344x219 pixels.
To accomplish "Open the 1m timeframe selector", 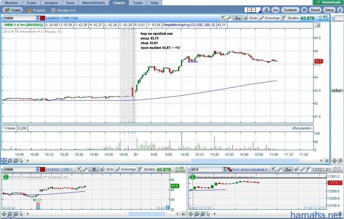I will click(x=238, y=18).
